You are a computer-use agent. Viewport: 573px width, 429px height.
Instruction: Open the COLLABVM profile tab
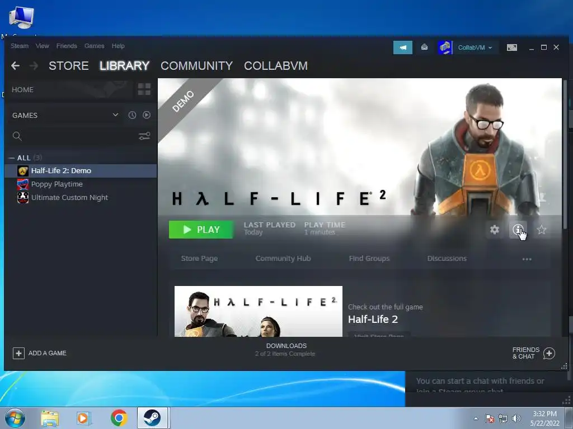(276, 66)
